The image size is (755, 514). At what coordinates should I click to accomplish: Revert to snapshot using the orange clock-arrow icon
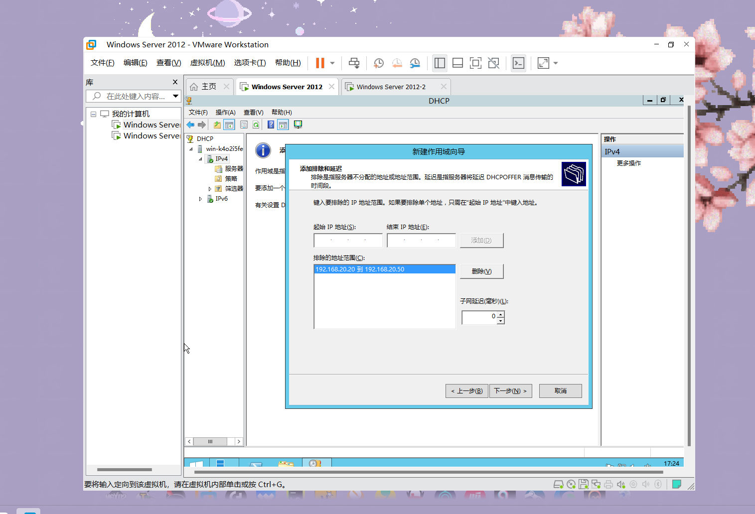pos(397,63)
